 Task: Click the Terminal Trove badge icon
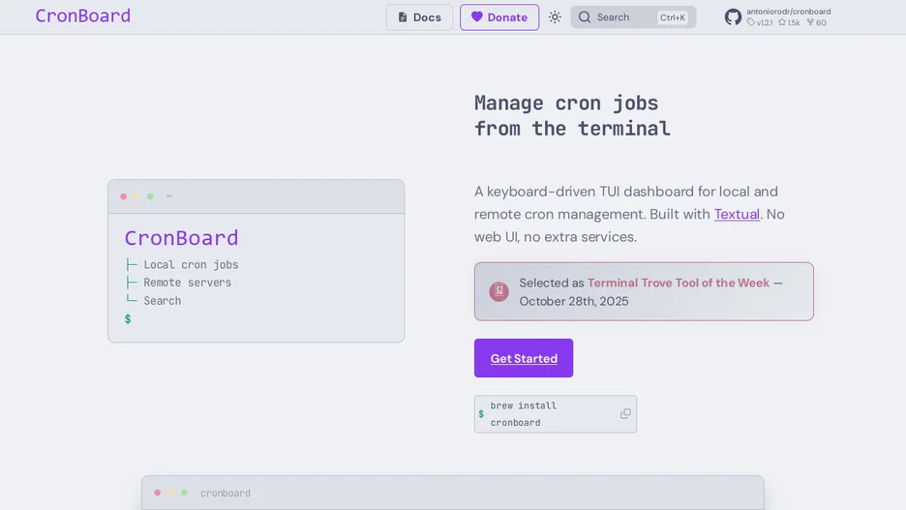(x=499, y=291)
